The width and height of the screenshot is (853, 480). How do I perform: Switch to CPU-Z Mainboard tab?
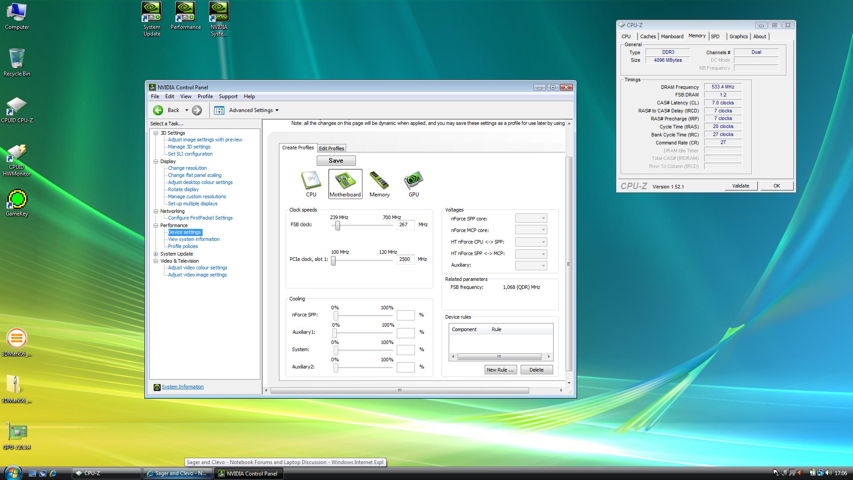pos(672,36)
